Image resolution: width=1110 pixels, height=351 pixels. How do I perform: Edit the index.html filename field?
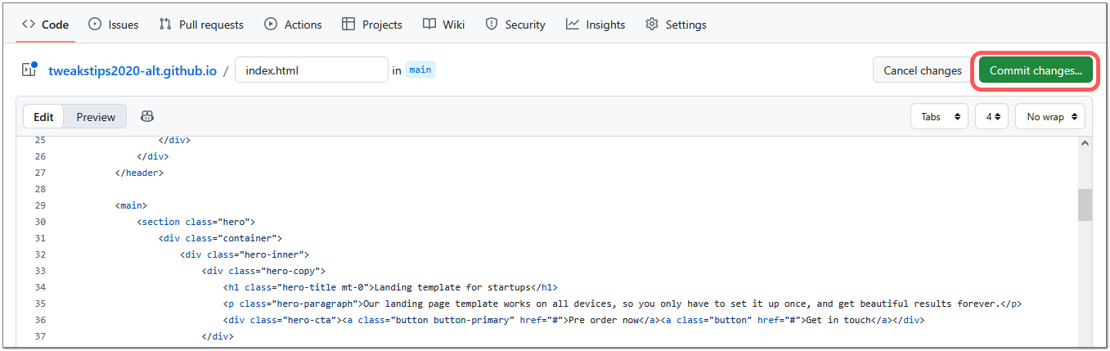312,70
